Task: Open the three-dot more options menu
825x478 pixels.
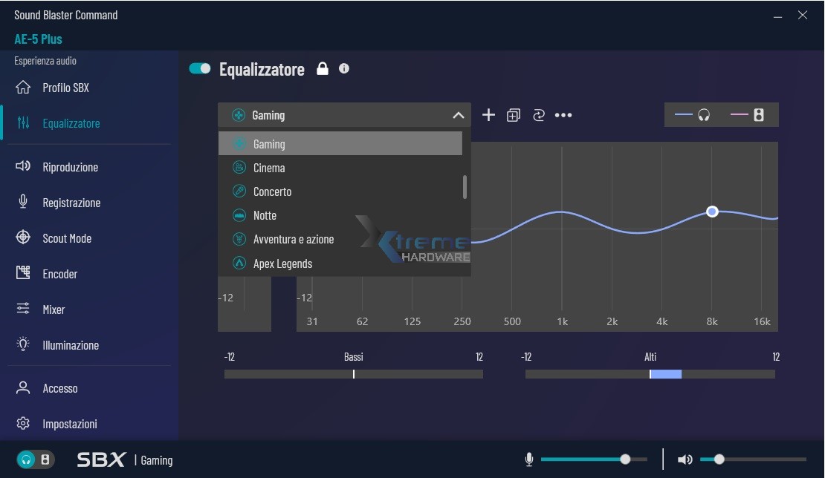Action: pos(563,115)
